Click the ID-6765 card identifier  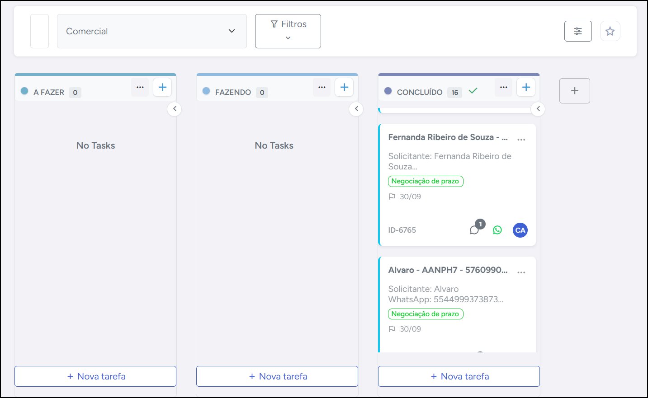(x=402, y=230)
